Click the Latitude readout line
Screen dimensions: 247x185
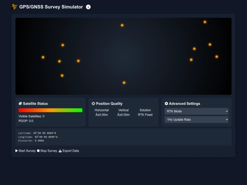37,133
